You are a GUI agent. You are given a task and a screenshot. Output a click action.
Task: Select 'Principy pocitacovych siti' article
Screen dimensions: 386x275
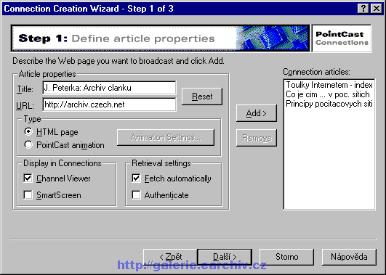(329, 104)
